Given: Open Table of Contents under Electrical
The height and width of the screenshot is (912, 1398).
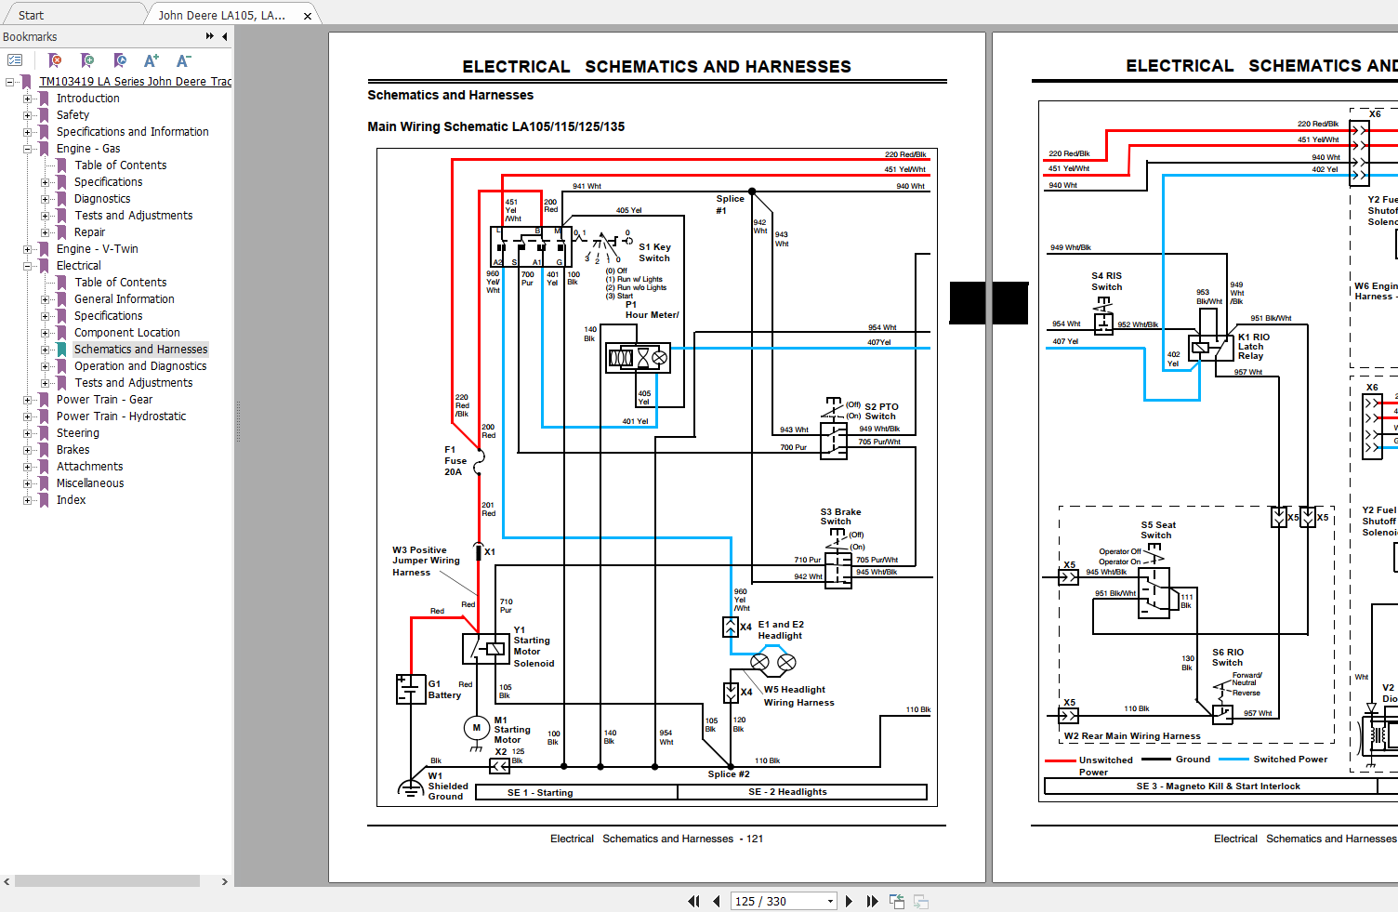Looking at the screenshot, I should click(121, 283).
